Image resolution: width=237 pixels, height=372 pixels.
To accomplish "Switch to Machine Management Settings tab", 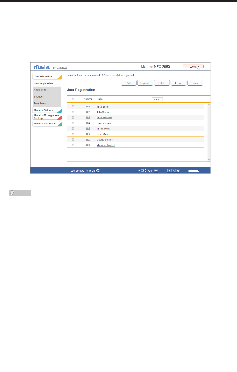I will [x=47, y=117].
